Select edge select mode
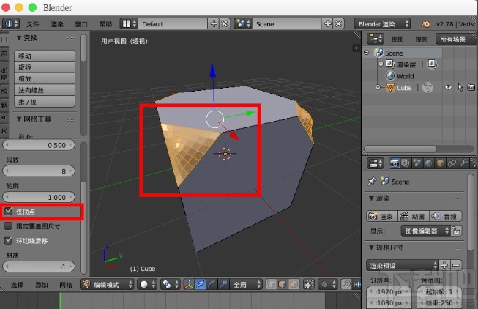Screen dimensions: 478x309 coord(283,285)
